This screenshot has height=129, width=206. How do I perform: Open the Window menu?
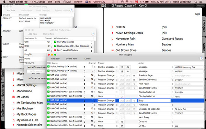[x=78, y=2]
